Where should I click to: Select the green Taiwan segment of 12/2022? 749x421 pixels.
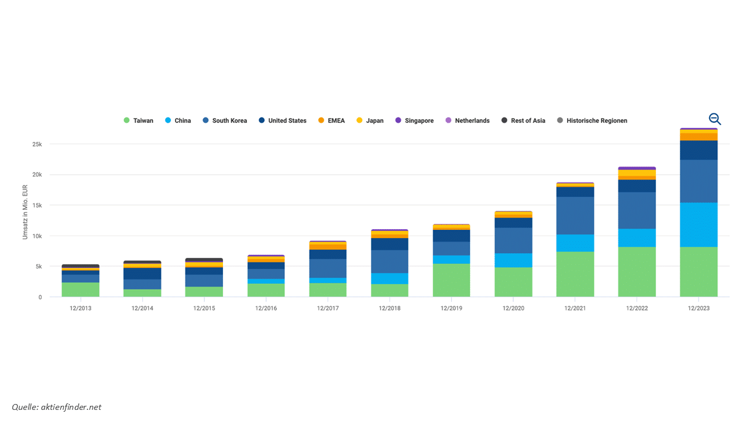(637, 272)
